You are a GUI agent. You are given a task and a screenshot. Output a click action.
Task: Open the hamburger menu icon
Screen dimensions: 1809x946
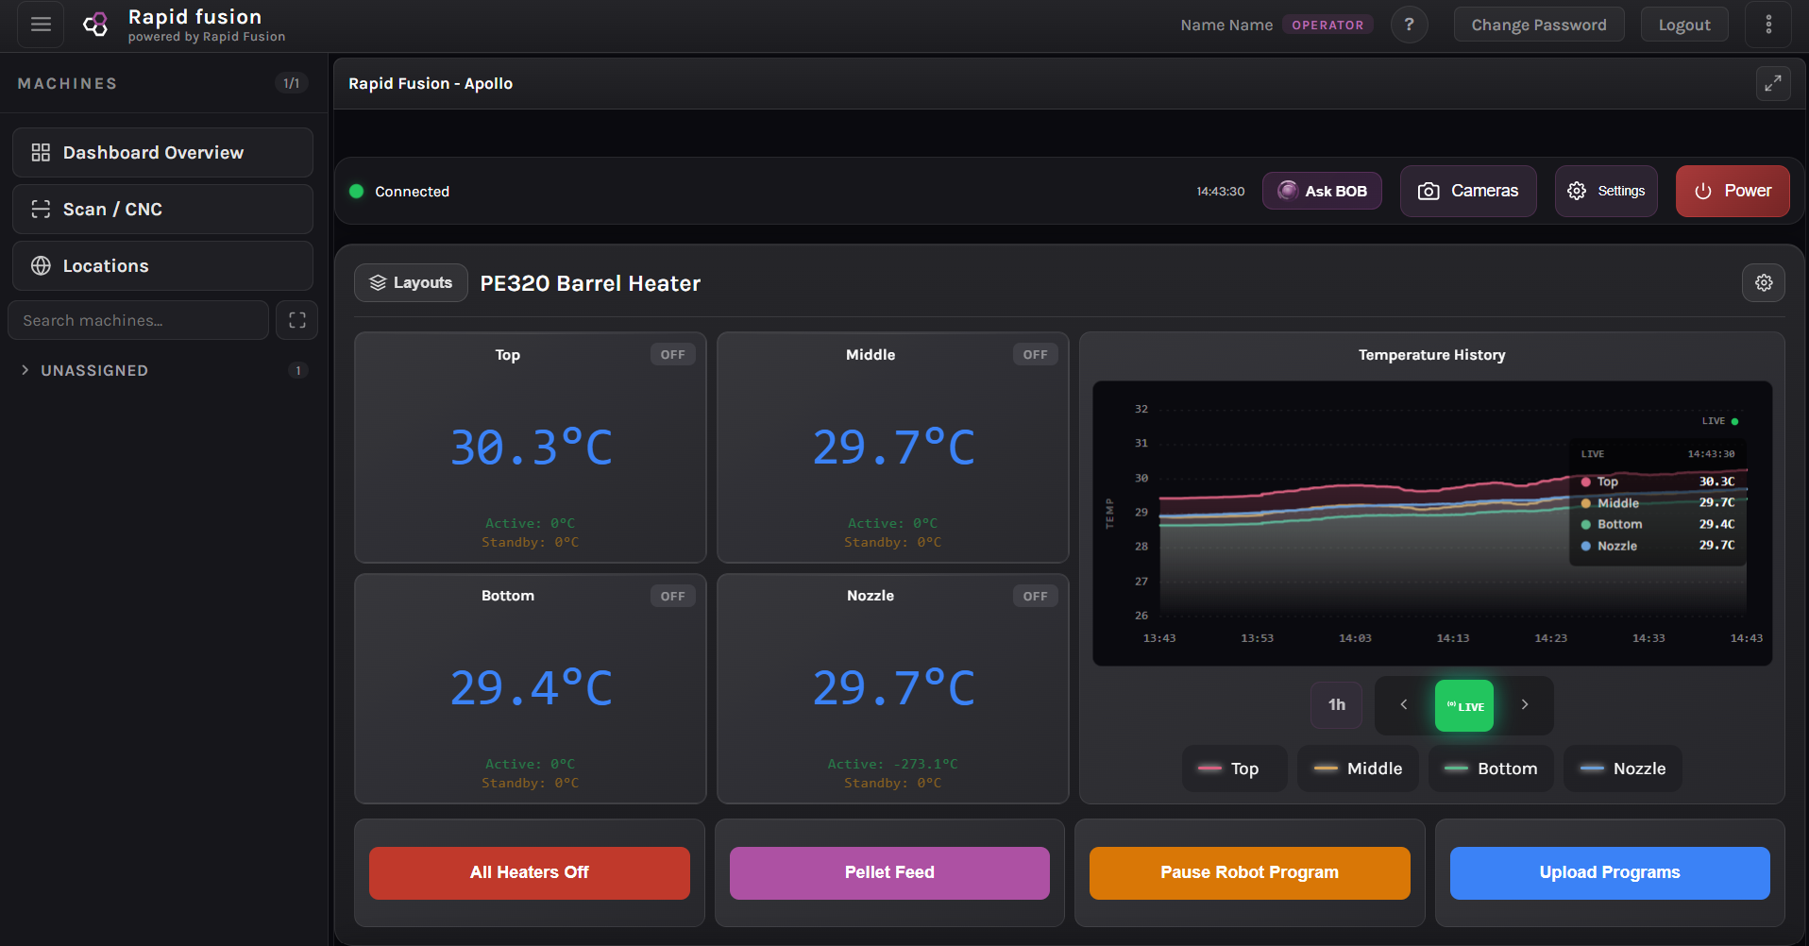(41, 25)
